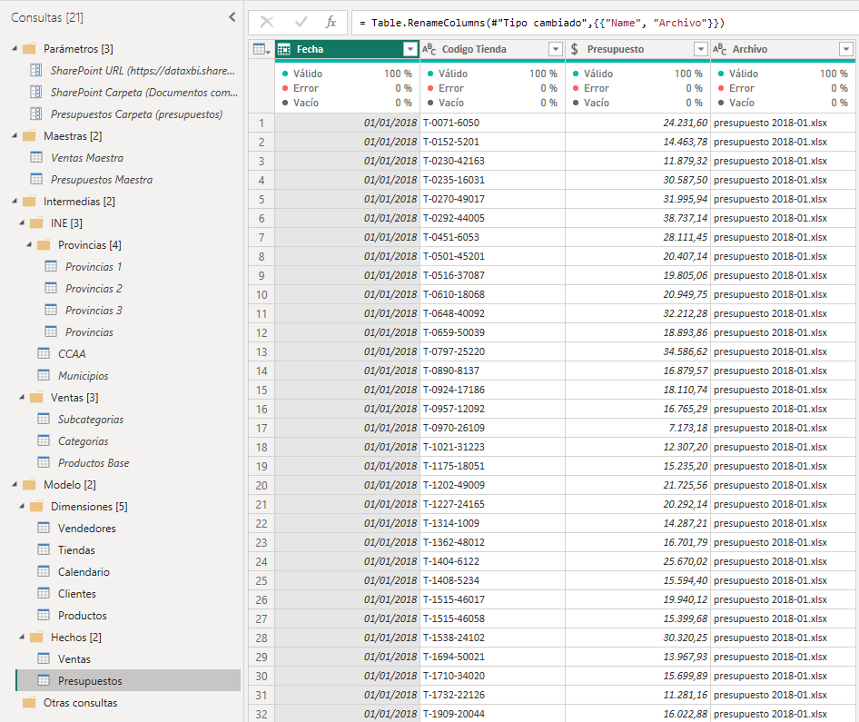
Task: Click the Vendedores table icon
Action: (x=44, y=528)
